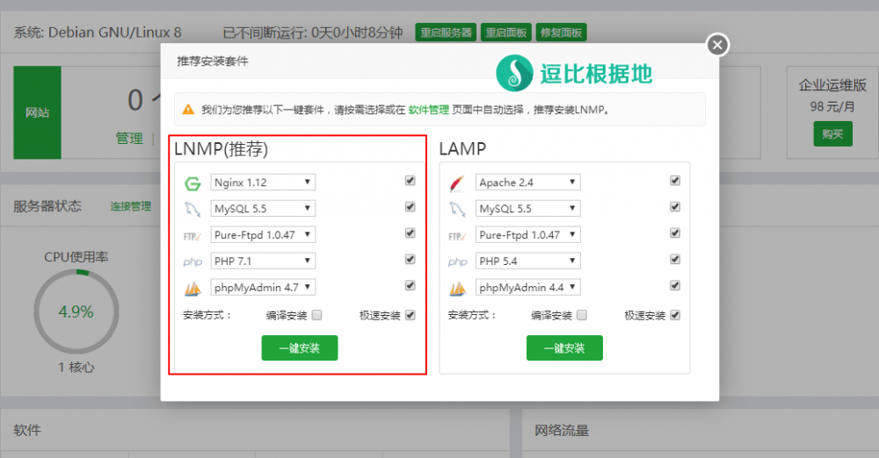Enable 编译安装 option under LNMP
This screenshot has width=879, height=458.
[316, 316]
